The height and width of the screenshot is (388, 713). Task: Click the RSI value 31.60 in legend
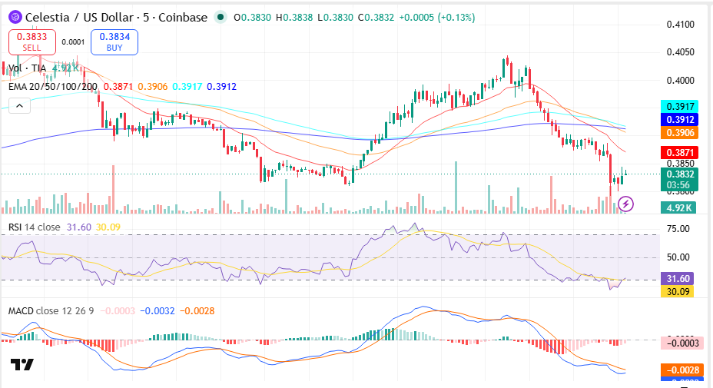pyautogui.click(x=78, y=227)
